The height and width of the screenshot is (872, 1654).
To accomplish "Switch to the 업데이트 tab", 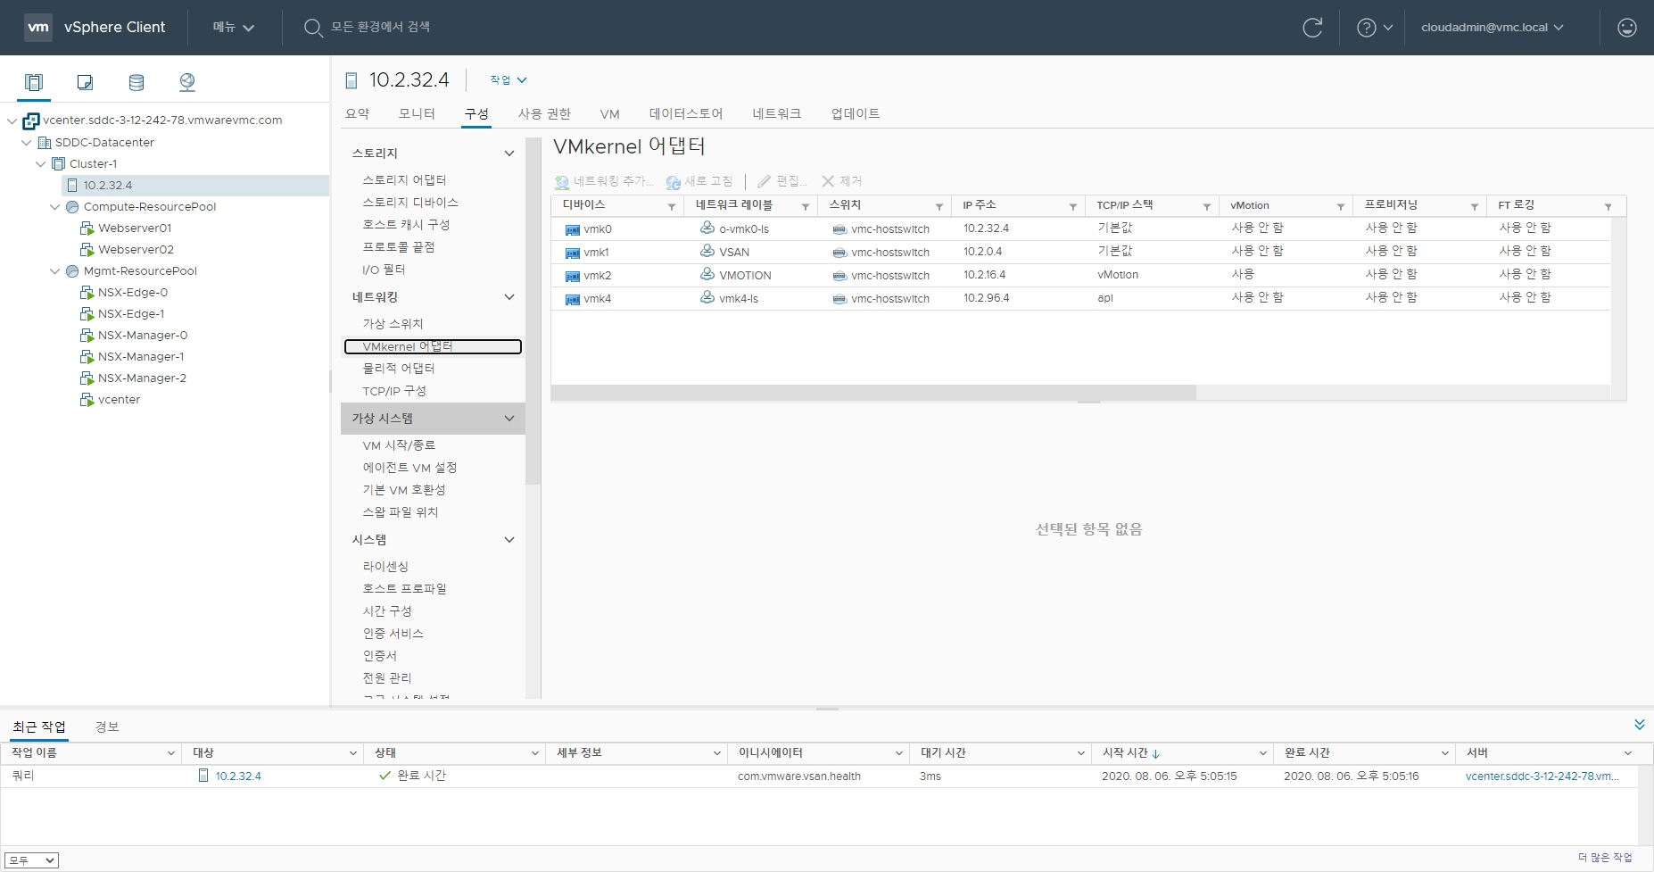I will point(856,113).
